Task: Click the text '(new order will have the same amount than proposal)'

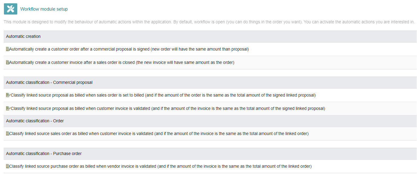Action: coord(199,49)
